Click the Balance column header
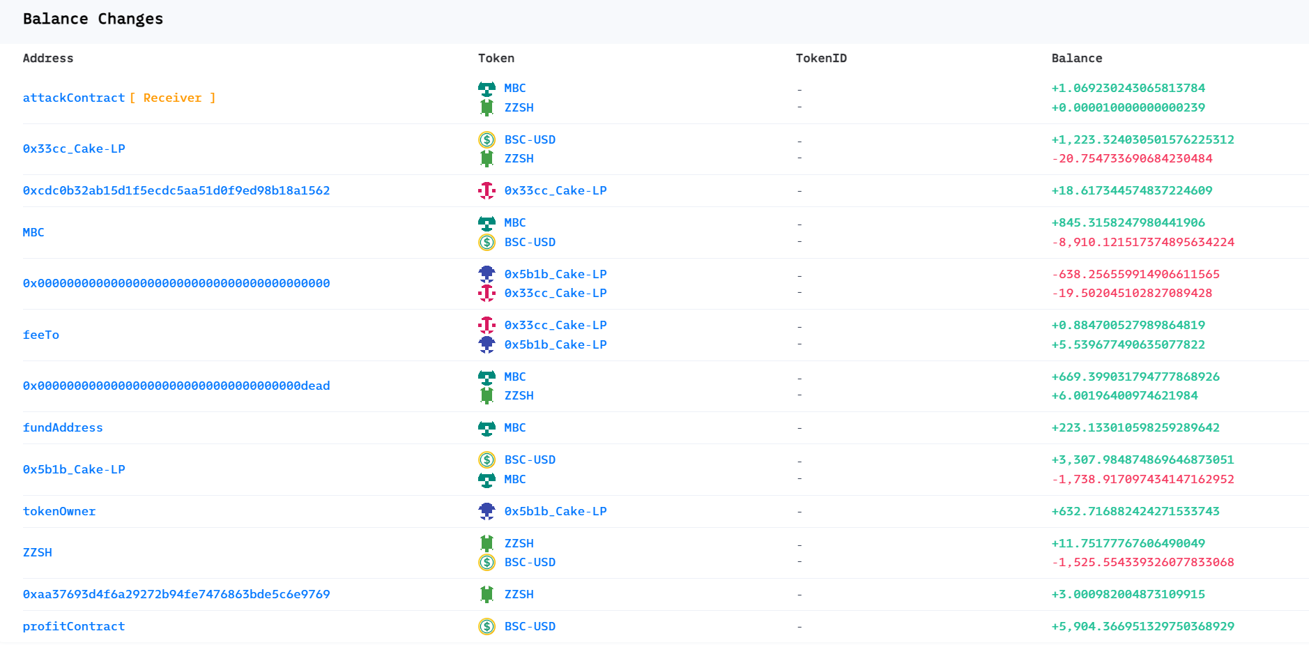 coord(1077,59)
